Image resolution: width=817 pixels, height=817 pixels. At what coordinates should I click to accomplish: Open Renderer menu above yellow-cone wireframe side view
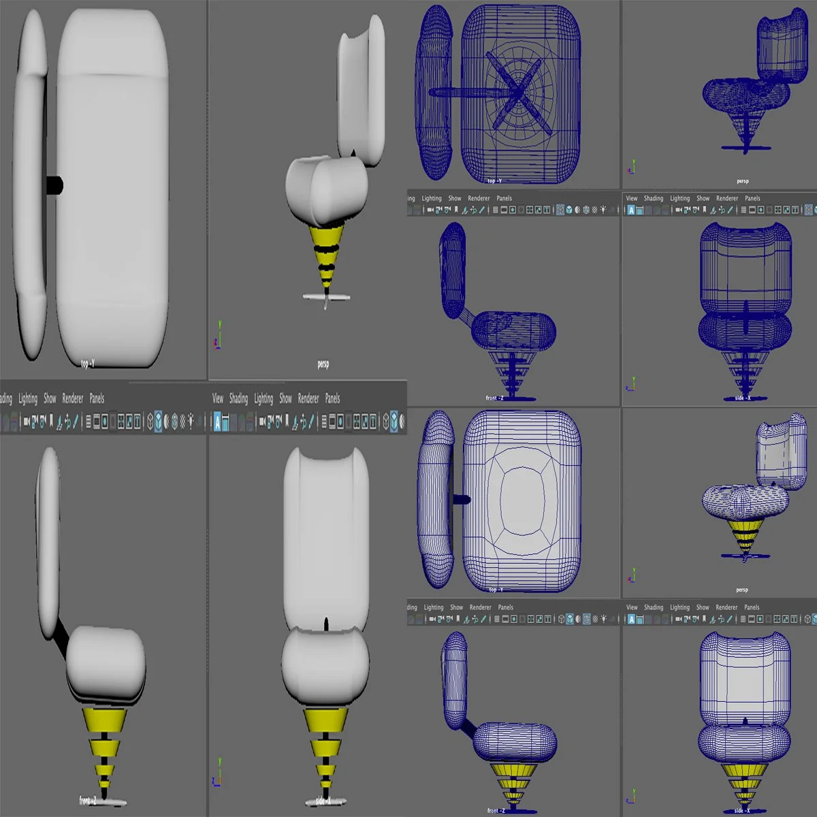pos(726,607)
